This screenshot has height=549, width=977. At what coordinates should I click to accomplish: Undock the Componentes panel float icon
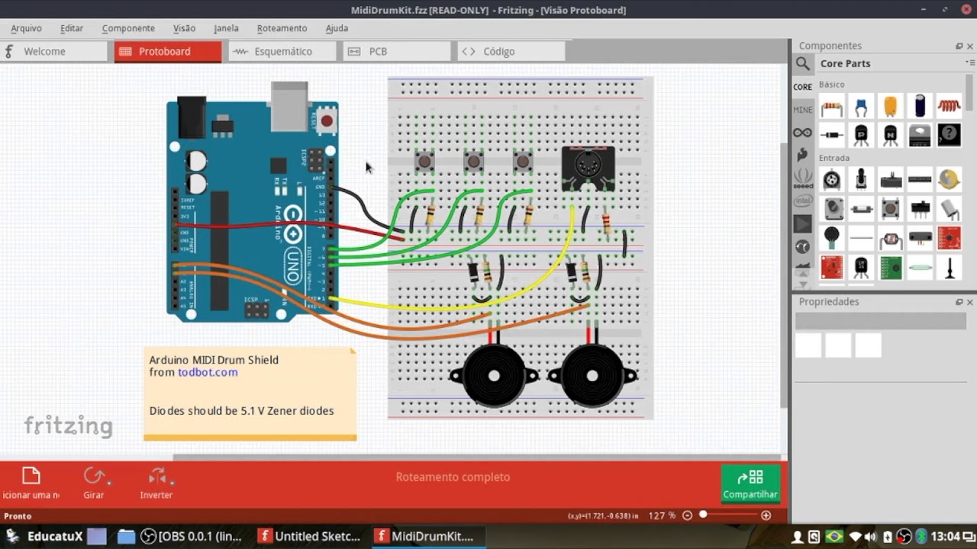(x=959, y=46)
